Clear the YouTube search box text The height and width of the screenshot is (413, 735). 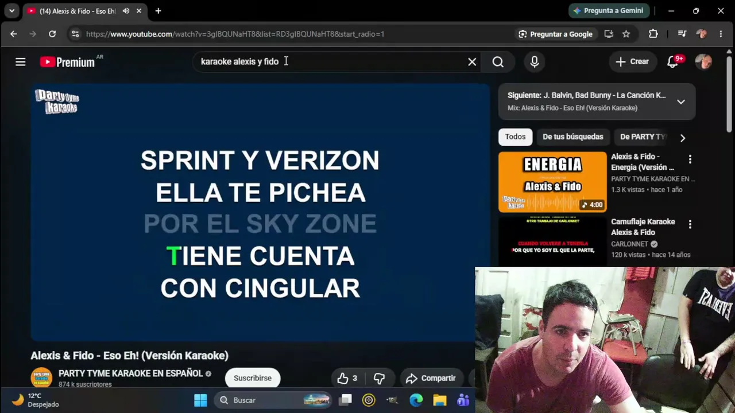point(472,62)
